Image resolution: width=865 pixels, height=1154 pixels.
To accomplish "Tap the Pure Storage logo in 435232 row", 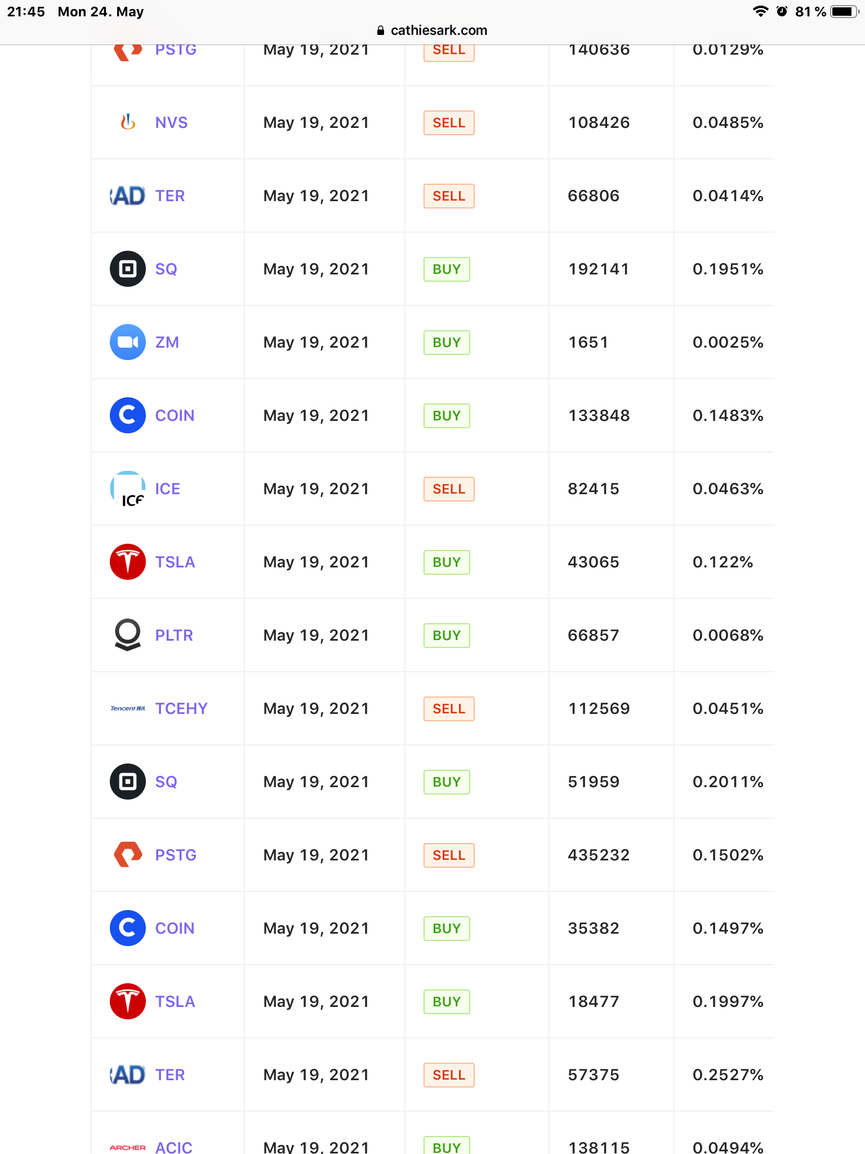I will (x=128, y=855).
